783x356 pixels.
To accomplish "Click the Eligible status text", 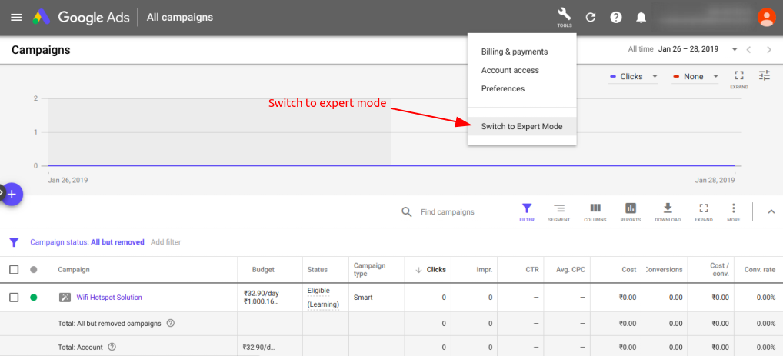I will pyautogui.click(x=318, y=291).
